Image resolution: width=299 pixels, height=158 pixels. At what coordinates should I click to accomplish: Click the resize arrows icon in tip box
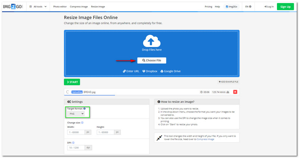click(x=159, y=138)
